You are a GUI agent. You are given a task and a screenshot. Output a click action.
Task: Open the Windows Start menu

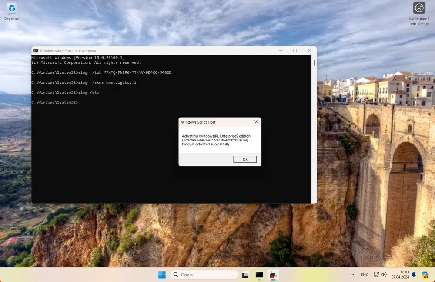[162, 275]
